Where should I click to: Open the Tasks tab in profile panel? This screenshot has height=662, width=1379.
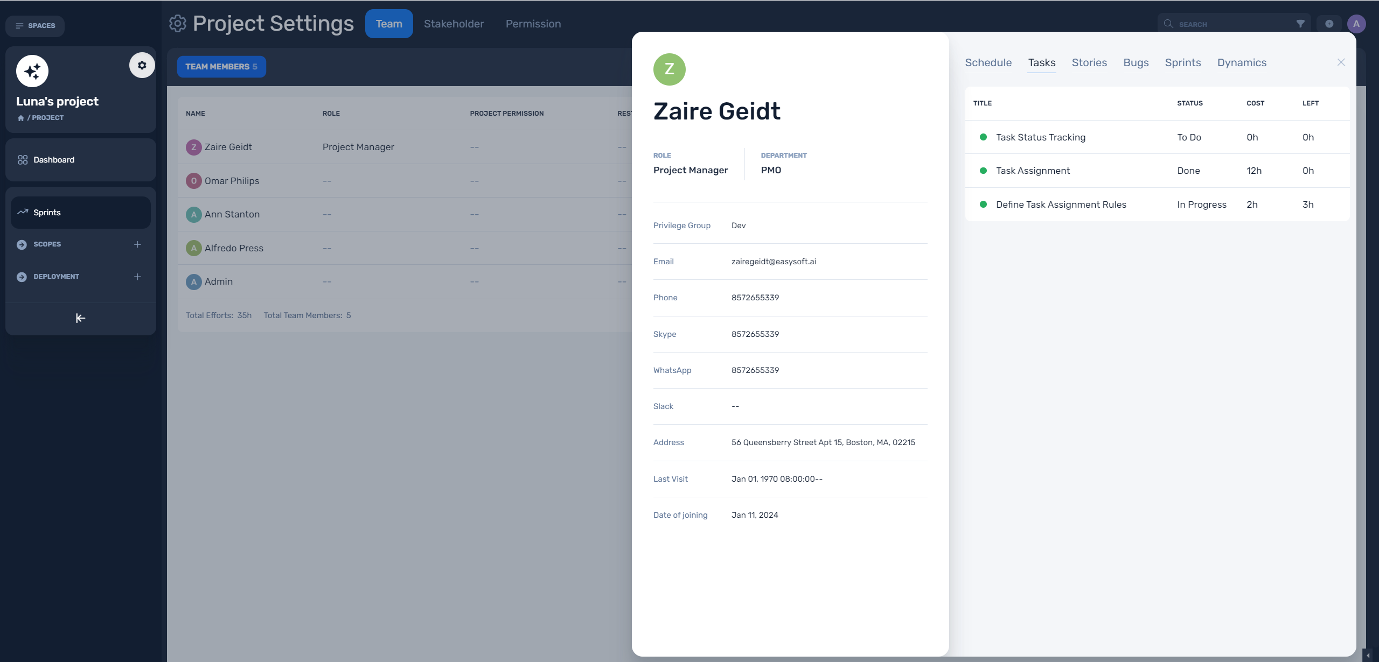point(1042,62)
